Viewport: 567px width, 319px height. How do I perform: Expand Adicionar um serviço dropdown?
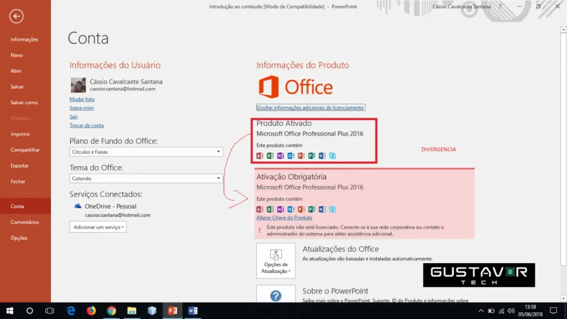click(98, 227)
